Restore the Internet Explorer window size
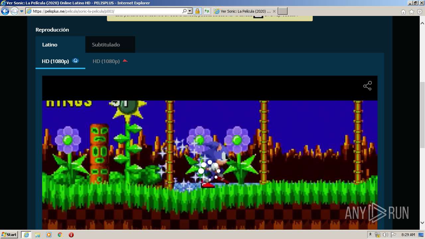The height and width of the screenshot is (239, 425). 415,3
